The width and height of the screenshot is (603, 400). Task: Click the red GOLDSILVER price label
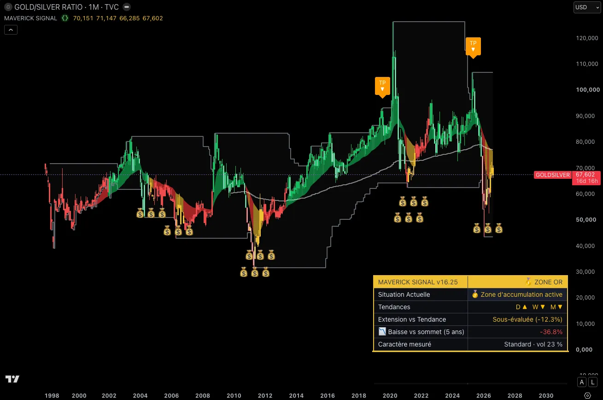pyautogui.click(x=553, y=175)
